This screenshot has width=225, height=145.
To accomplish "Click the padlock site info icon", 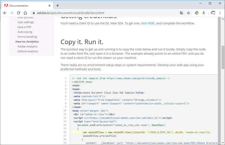I will [34, 13].
